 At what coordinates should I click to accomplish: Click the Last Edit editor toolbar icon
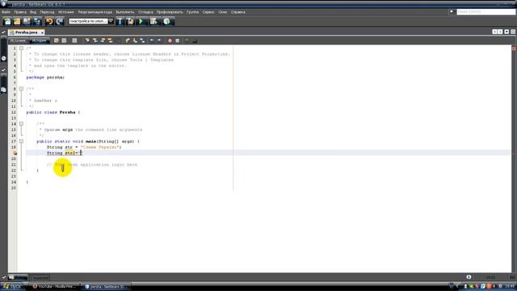[57, 40]
